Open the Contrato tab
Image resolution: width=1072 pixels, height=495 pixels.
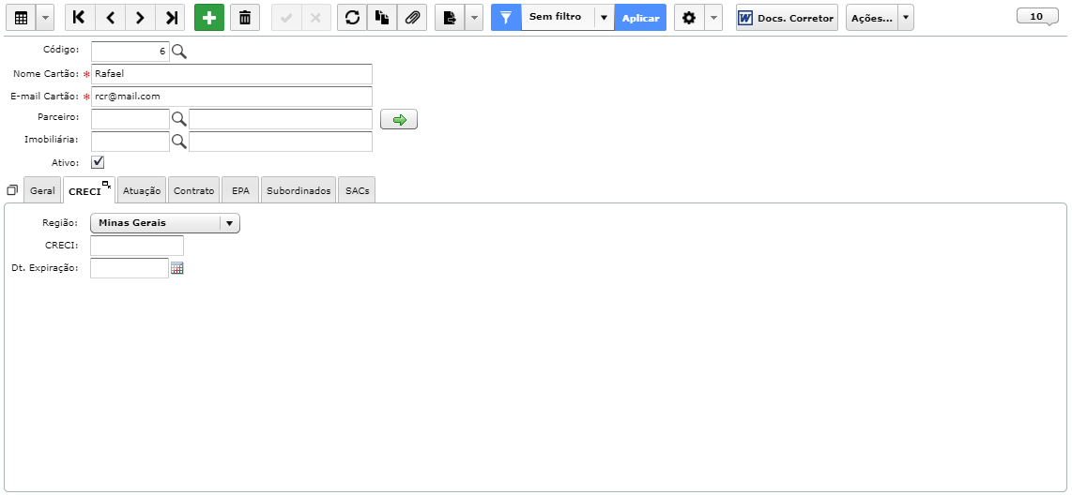click(194, 190)
